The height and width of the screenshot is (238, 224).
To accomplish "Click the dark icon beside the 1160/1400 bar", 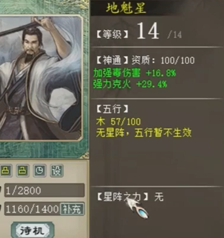I will 1,209.
